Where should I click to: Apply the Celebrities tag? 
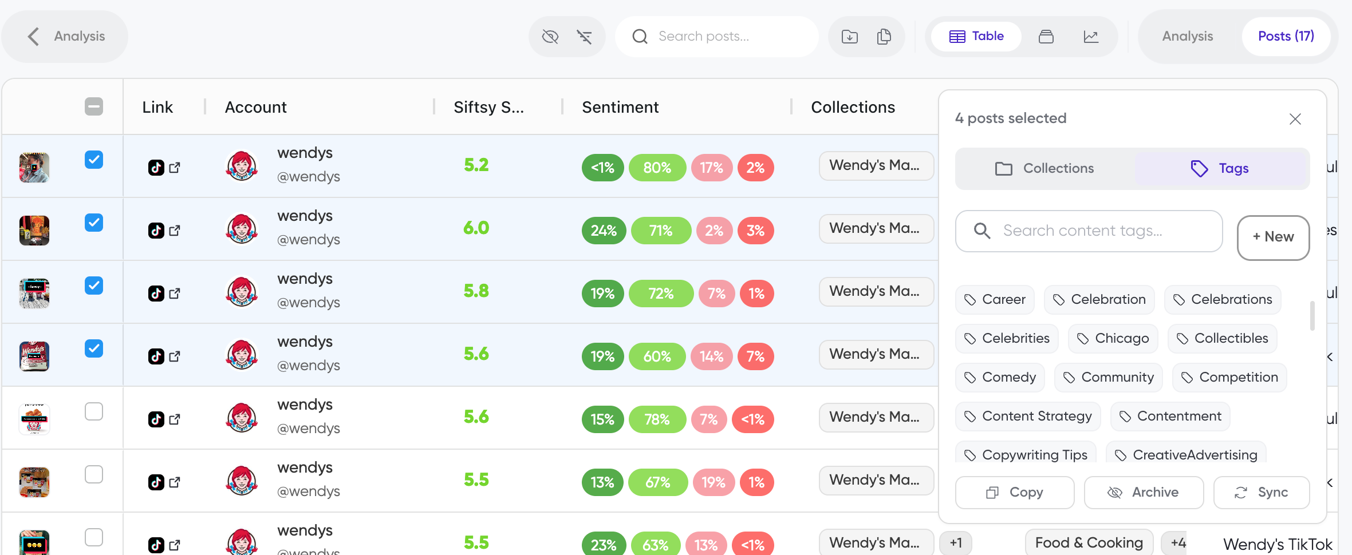click(x=1007, y=338)
